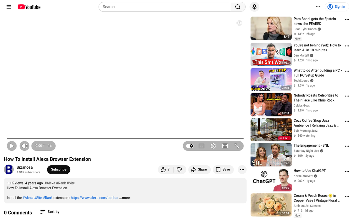The width and height of the screenshot is (353, 220).
Task: Mute the video volume speaker icon
Action: [24, 146]
